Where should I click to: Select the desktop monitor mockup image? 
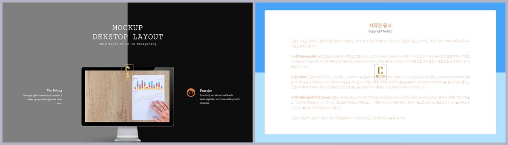pyautogui.click(x=127, y=104)
